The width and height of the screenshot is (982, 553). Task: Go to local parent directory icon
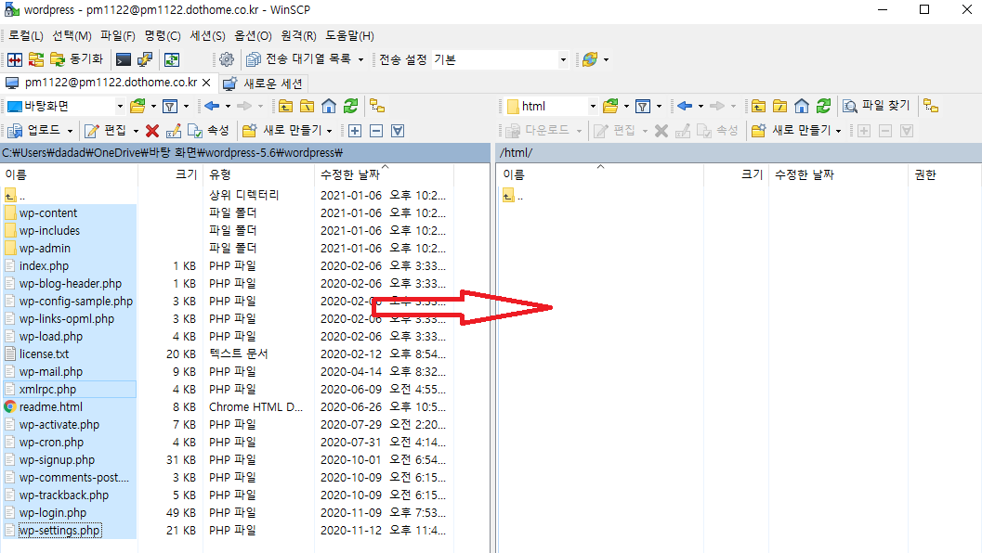[285, 107]
